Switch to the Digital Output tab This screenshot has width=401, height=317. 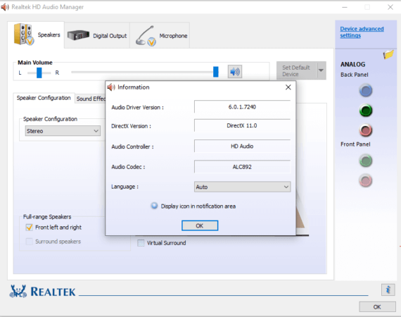click(x=97, y=36)
